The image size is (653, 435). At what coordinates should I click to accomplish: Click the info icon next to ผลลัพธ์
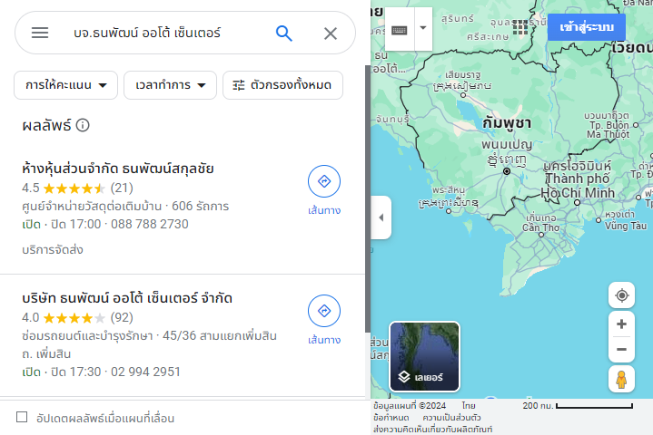(x=83, y=125)
